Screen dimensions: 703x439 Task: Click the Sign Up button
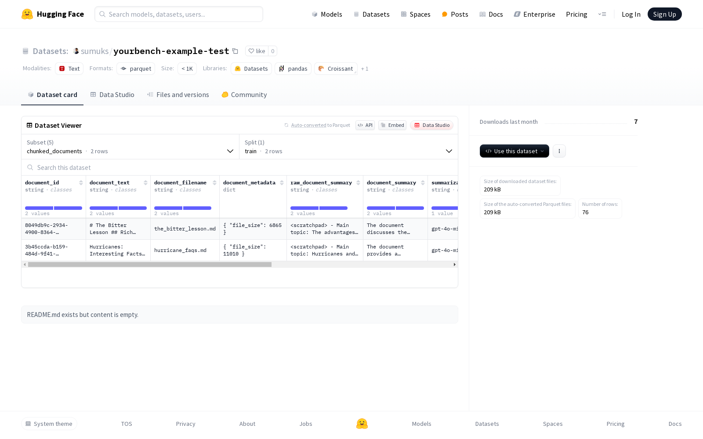point(664,14)
